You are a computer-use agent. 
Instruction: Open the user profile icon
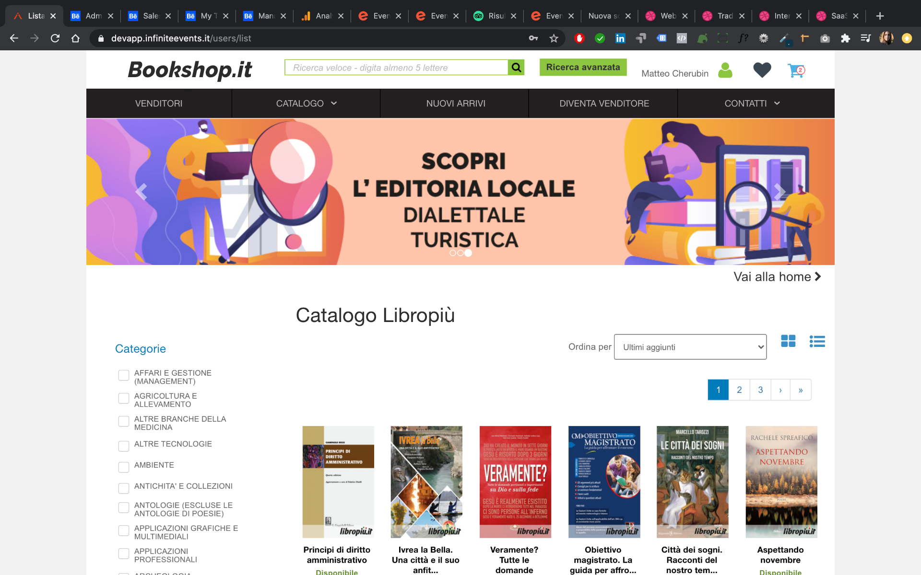pyautogui.click(x=725, y=70)
